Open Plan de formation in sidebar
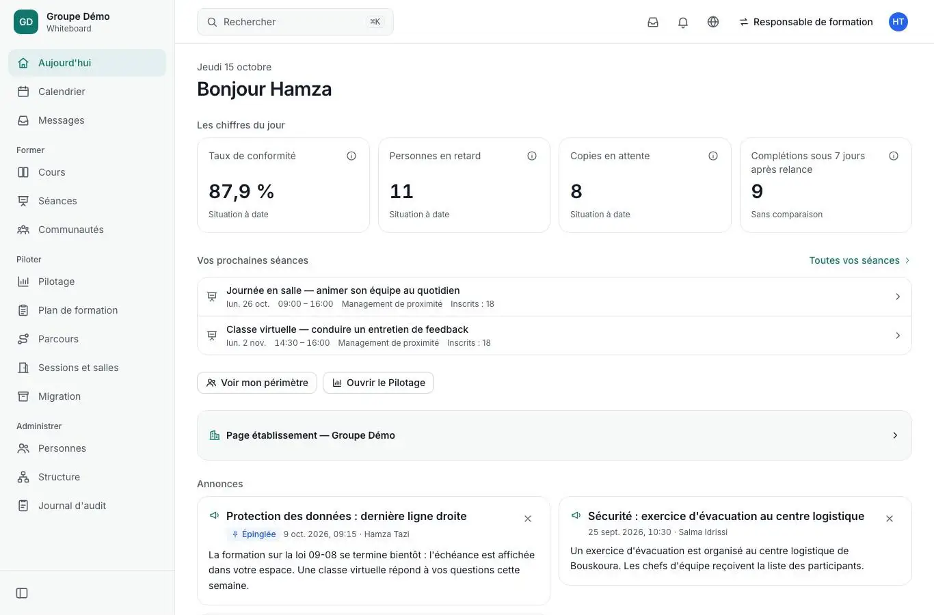This screenshot has width=934, height=615. tap(87, 310)
